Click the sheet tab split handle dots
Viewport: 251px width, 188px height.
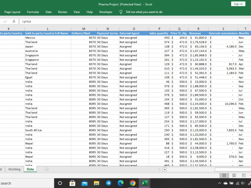159,169
